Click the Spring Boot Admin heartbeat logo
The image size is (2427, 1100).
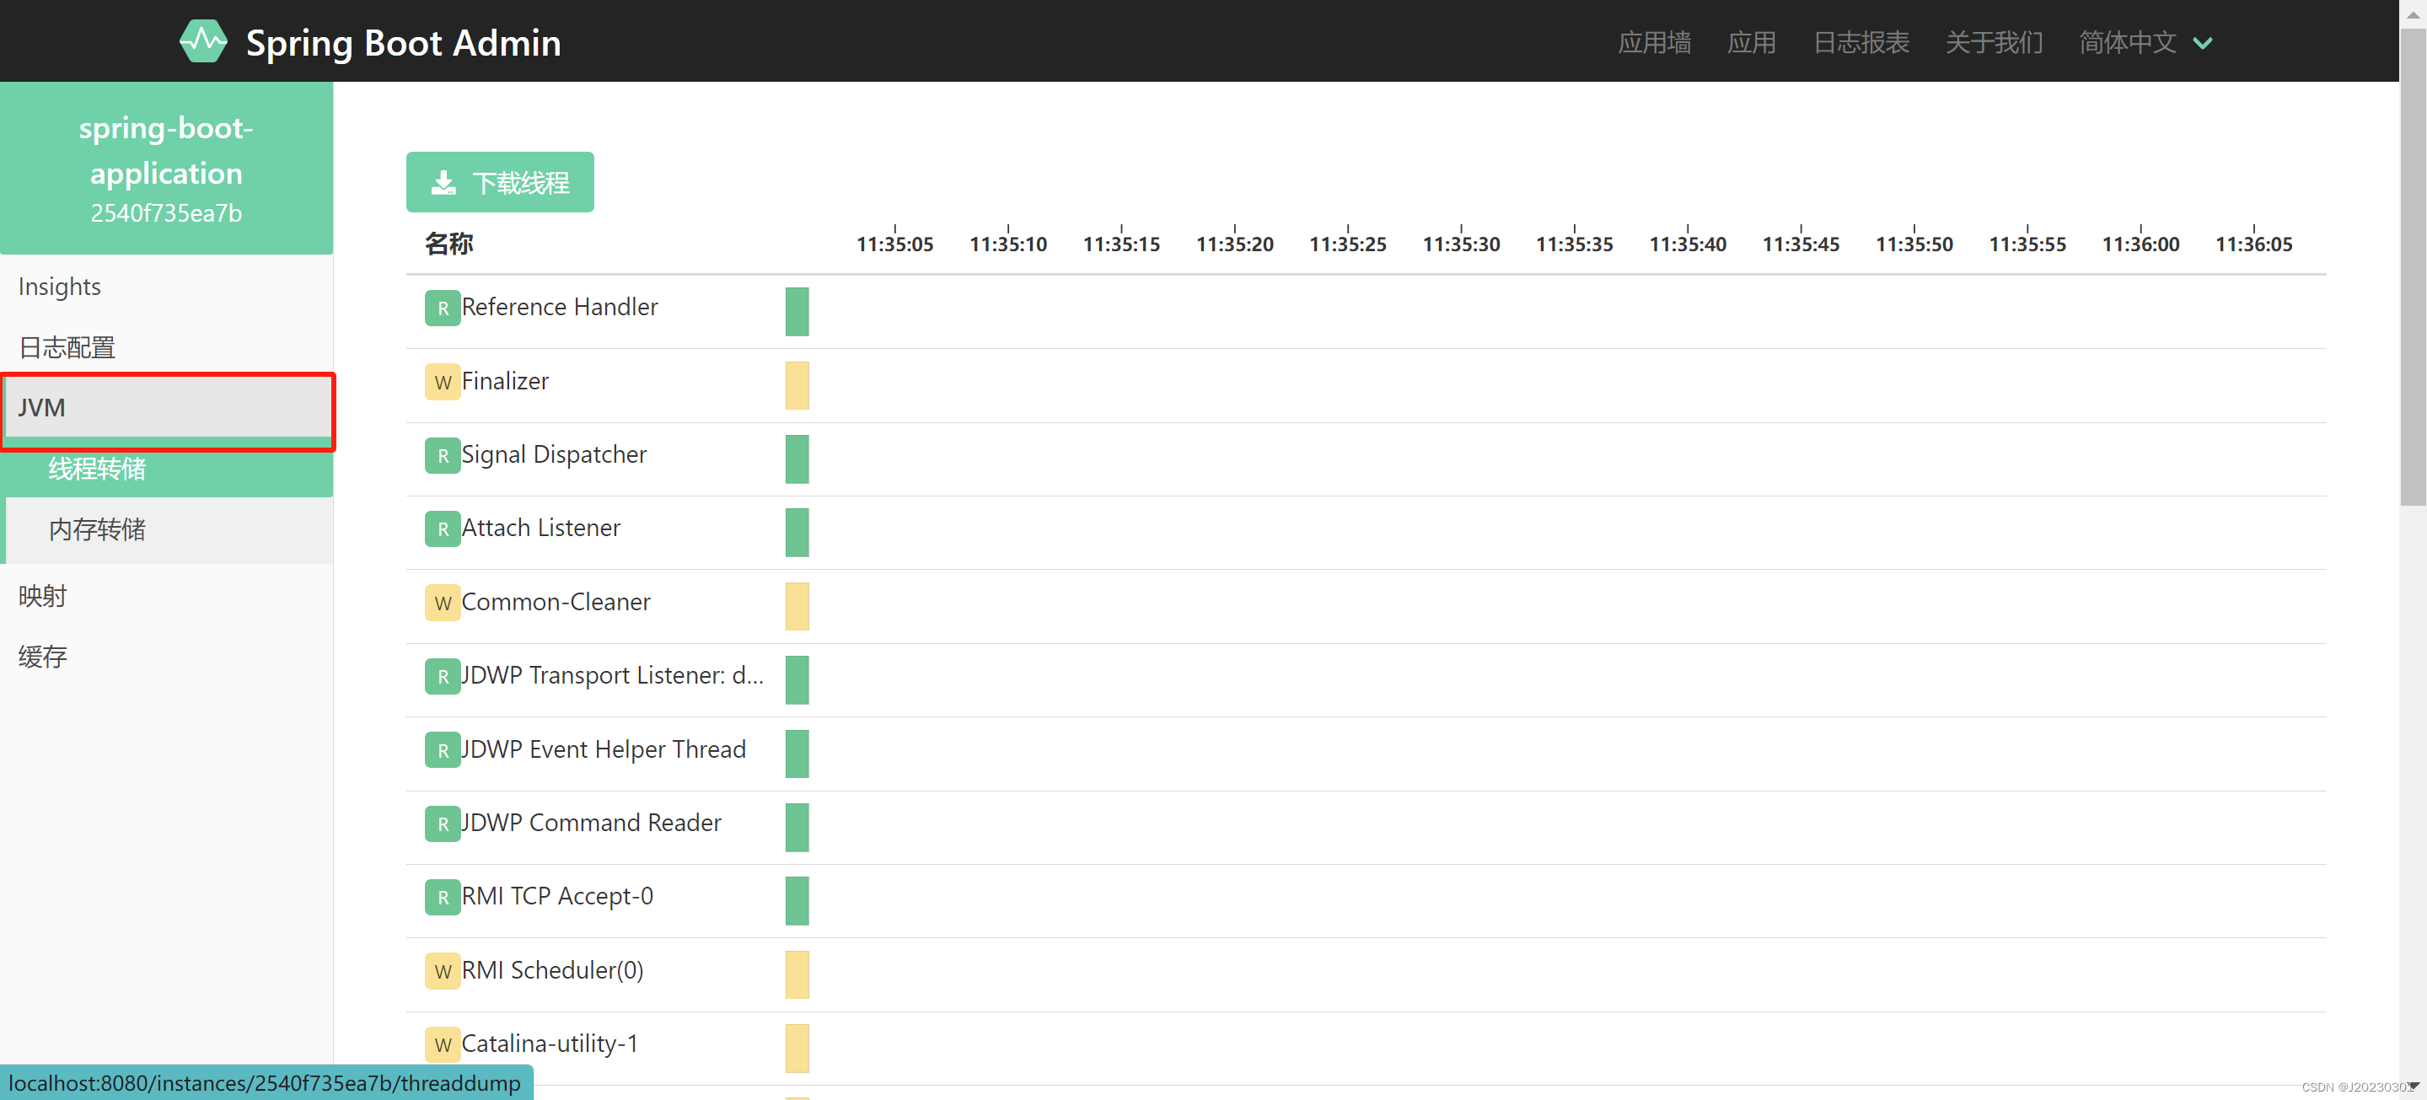(202, 41)
